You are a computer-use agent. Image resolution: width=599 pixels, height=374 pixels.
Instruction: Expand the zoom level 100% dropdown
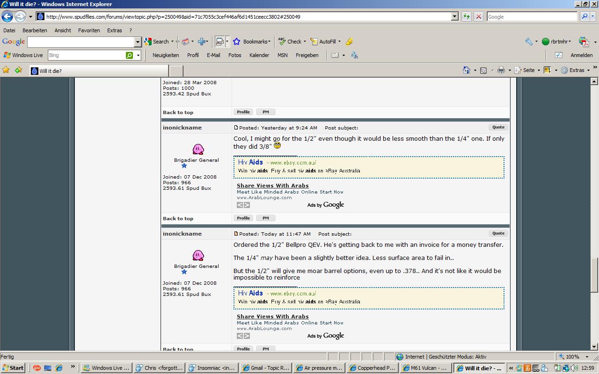(587, 357)
